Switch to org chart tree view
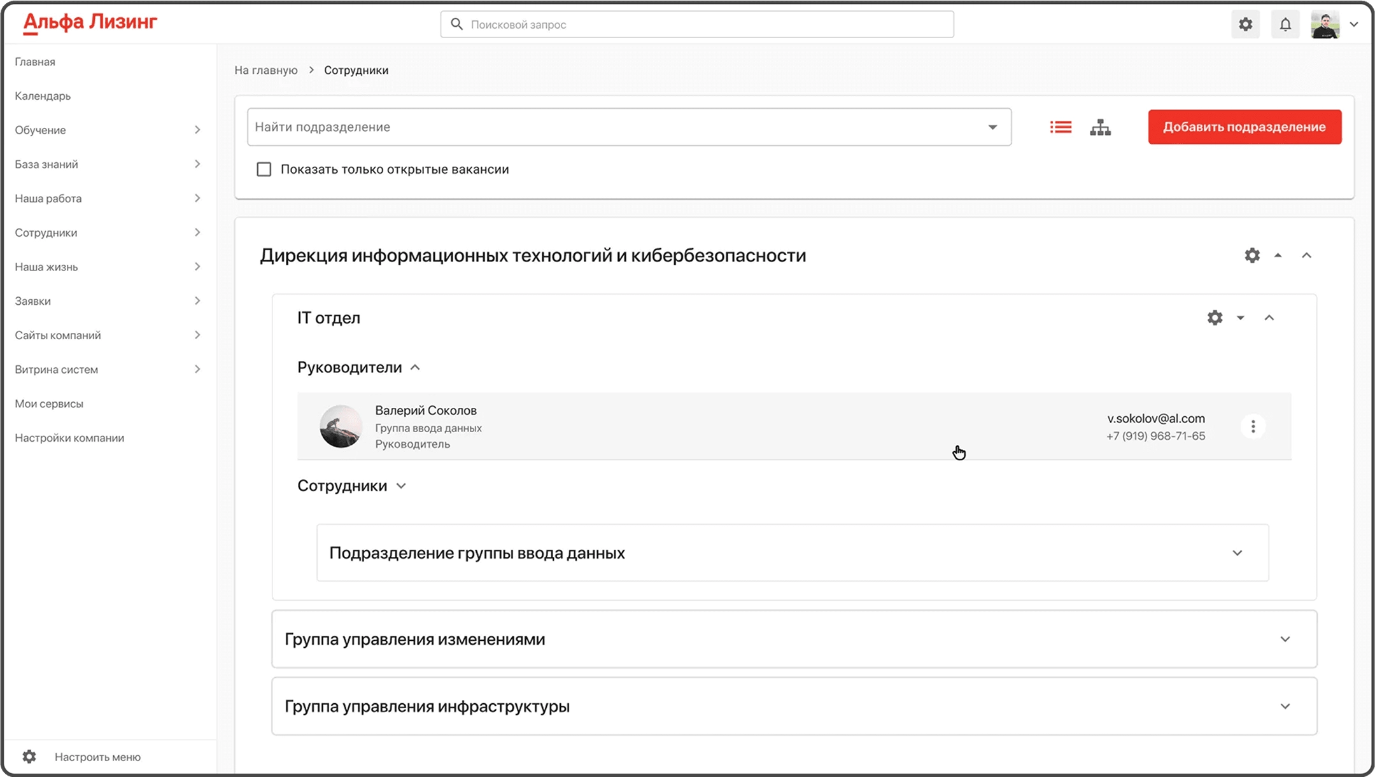 pyautogui.click(x=1100, y=127)
